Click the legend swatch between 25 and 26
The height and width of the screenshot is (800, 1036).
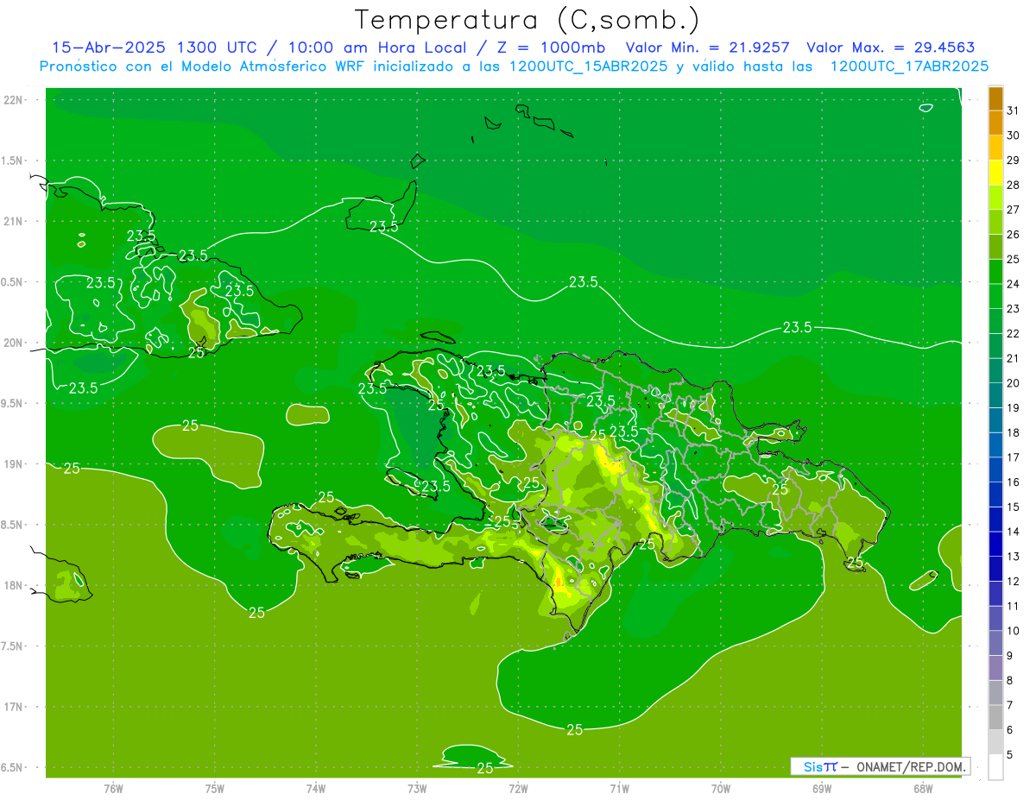(995, 248)
